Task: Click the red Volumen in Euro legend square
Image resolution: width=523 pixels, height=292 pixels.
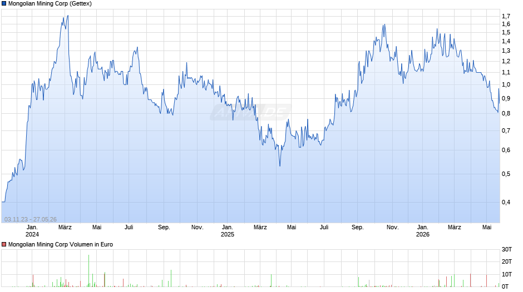Action: (x=4, y=244)
